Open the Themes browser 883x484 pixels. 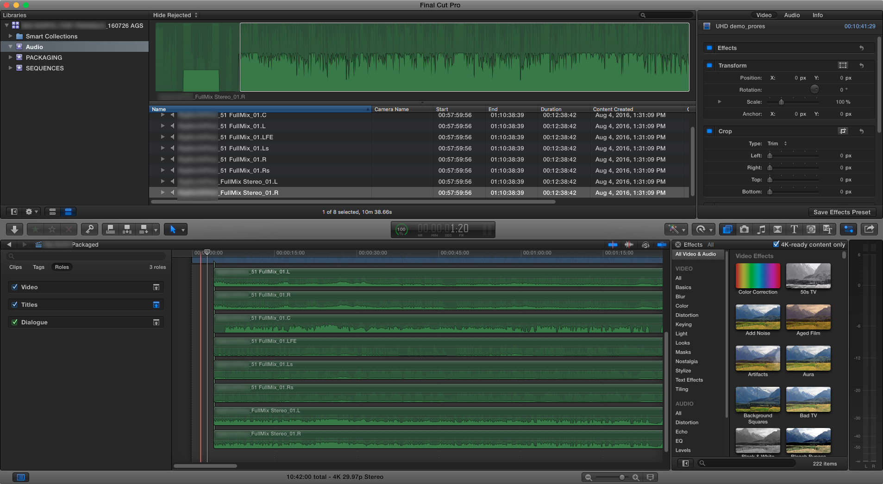(827, 229)
